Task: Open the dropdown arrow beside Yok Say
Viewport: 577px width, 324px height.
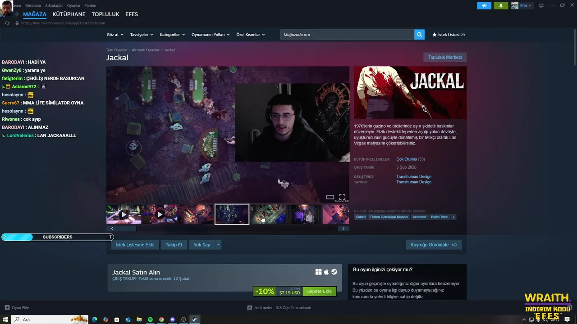Action: point(218,245)
